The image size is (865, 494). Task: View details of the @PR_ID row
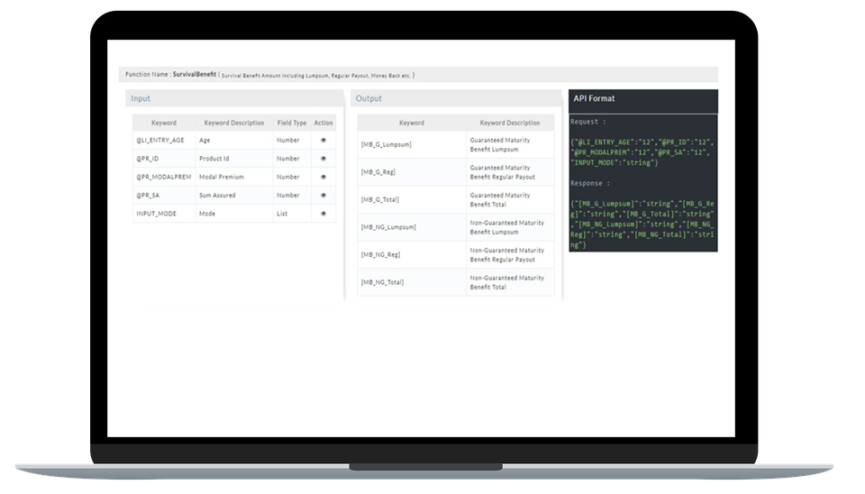[323, 159]
